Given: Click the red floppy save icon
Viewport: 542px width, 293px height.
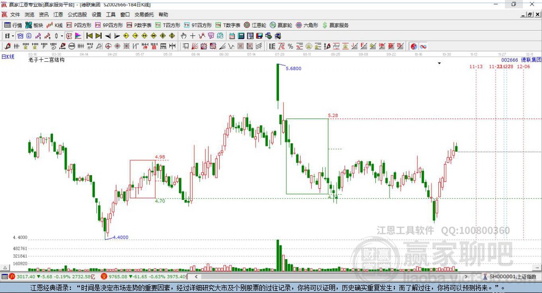Looking at the screenshot, I should coord(259,35).
